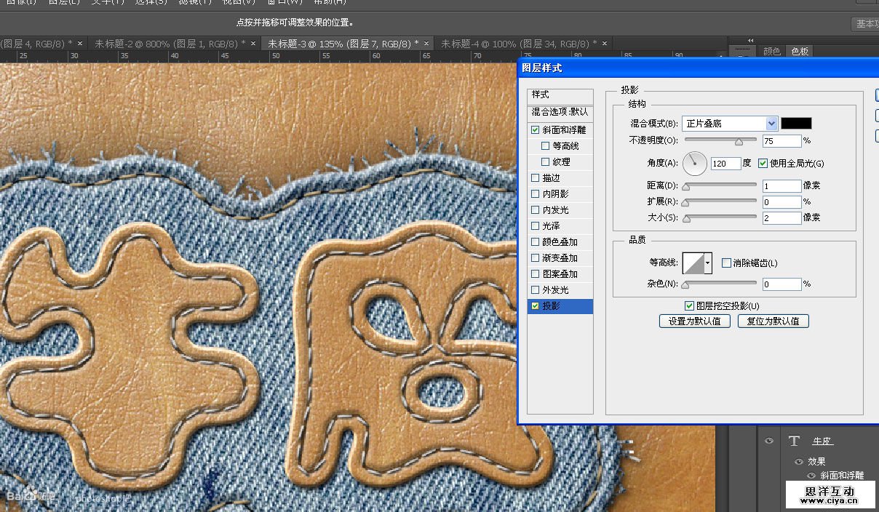Close the 未标题-3 document tab

(x=426, y=44)
